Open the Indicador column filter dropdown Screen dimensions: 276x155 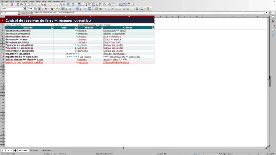click(x=52, y=28)
